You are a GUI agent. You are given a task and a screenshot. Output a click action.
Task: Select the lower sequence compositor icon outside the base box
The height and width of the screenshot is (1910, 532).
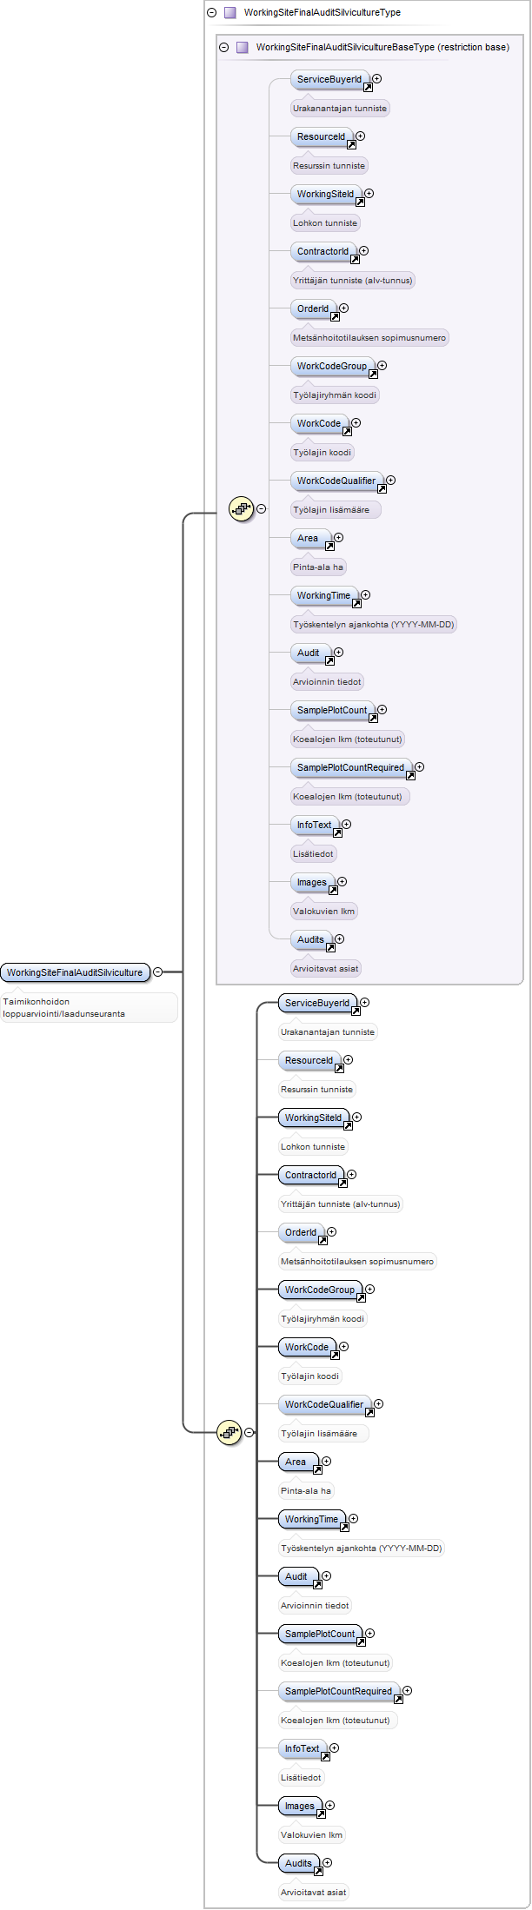coord(229,1432)
